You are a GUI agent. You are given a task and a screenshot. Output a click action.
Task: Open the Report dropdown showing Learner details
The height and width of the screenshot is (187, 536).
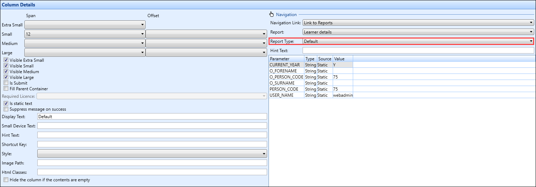pyautogui.click(x=418, y=32)
